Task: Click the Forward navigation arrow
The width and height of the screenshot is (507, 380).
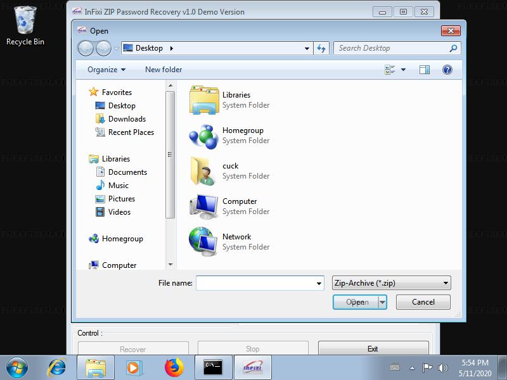Action: [103, 49]
